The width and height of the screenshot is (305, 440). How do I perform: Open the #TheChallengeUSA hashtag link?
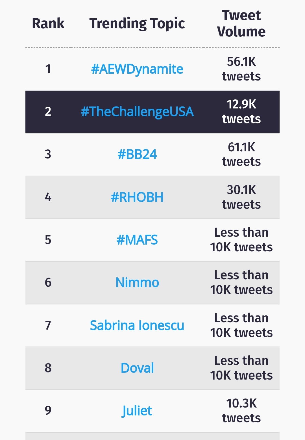pos(137,112)
